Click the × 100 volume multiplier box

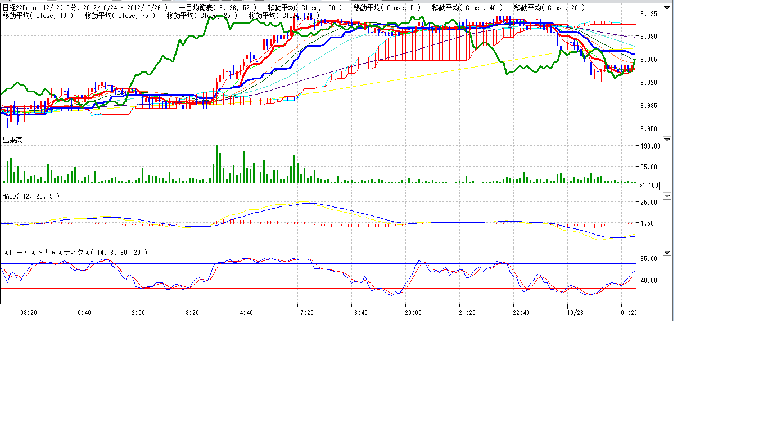[648, 186]
